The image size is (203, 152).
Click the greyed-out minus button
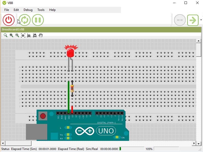(180, 20)
